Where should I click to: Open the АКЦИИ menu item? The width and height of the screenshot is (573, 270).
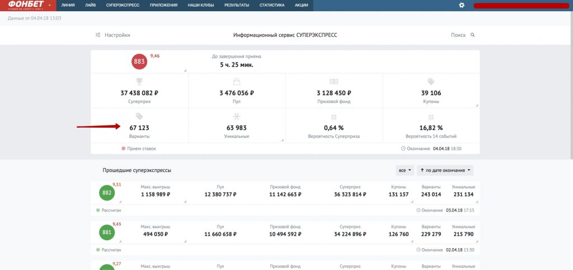[x=302, y=6]
